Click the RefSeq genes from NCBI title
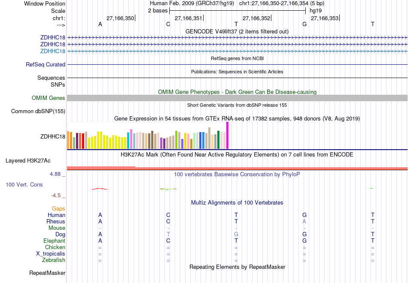This screenshot has height=283, width=408. click(237, 58)
